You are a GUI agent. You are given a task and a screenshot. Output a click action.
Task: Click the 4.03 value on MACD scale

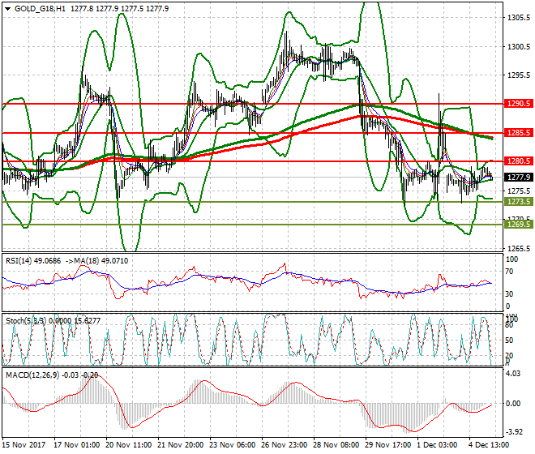click(x=512, y=374)
